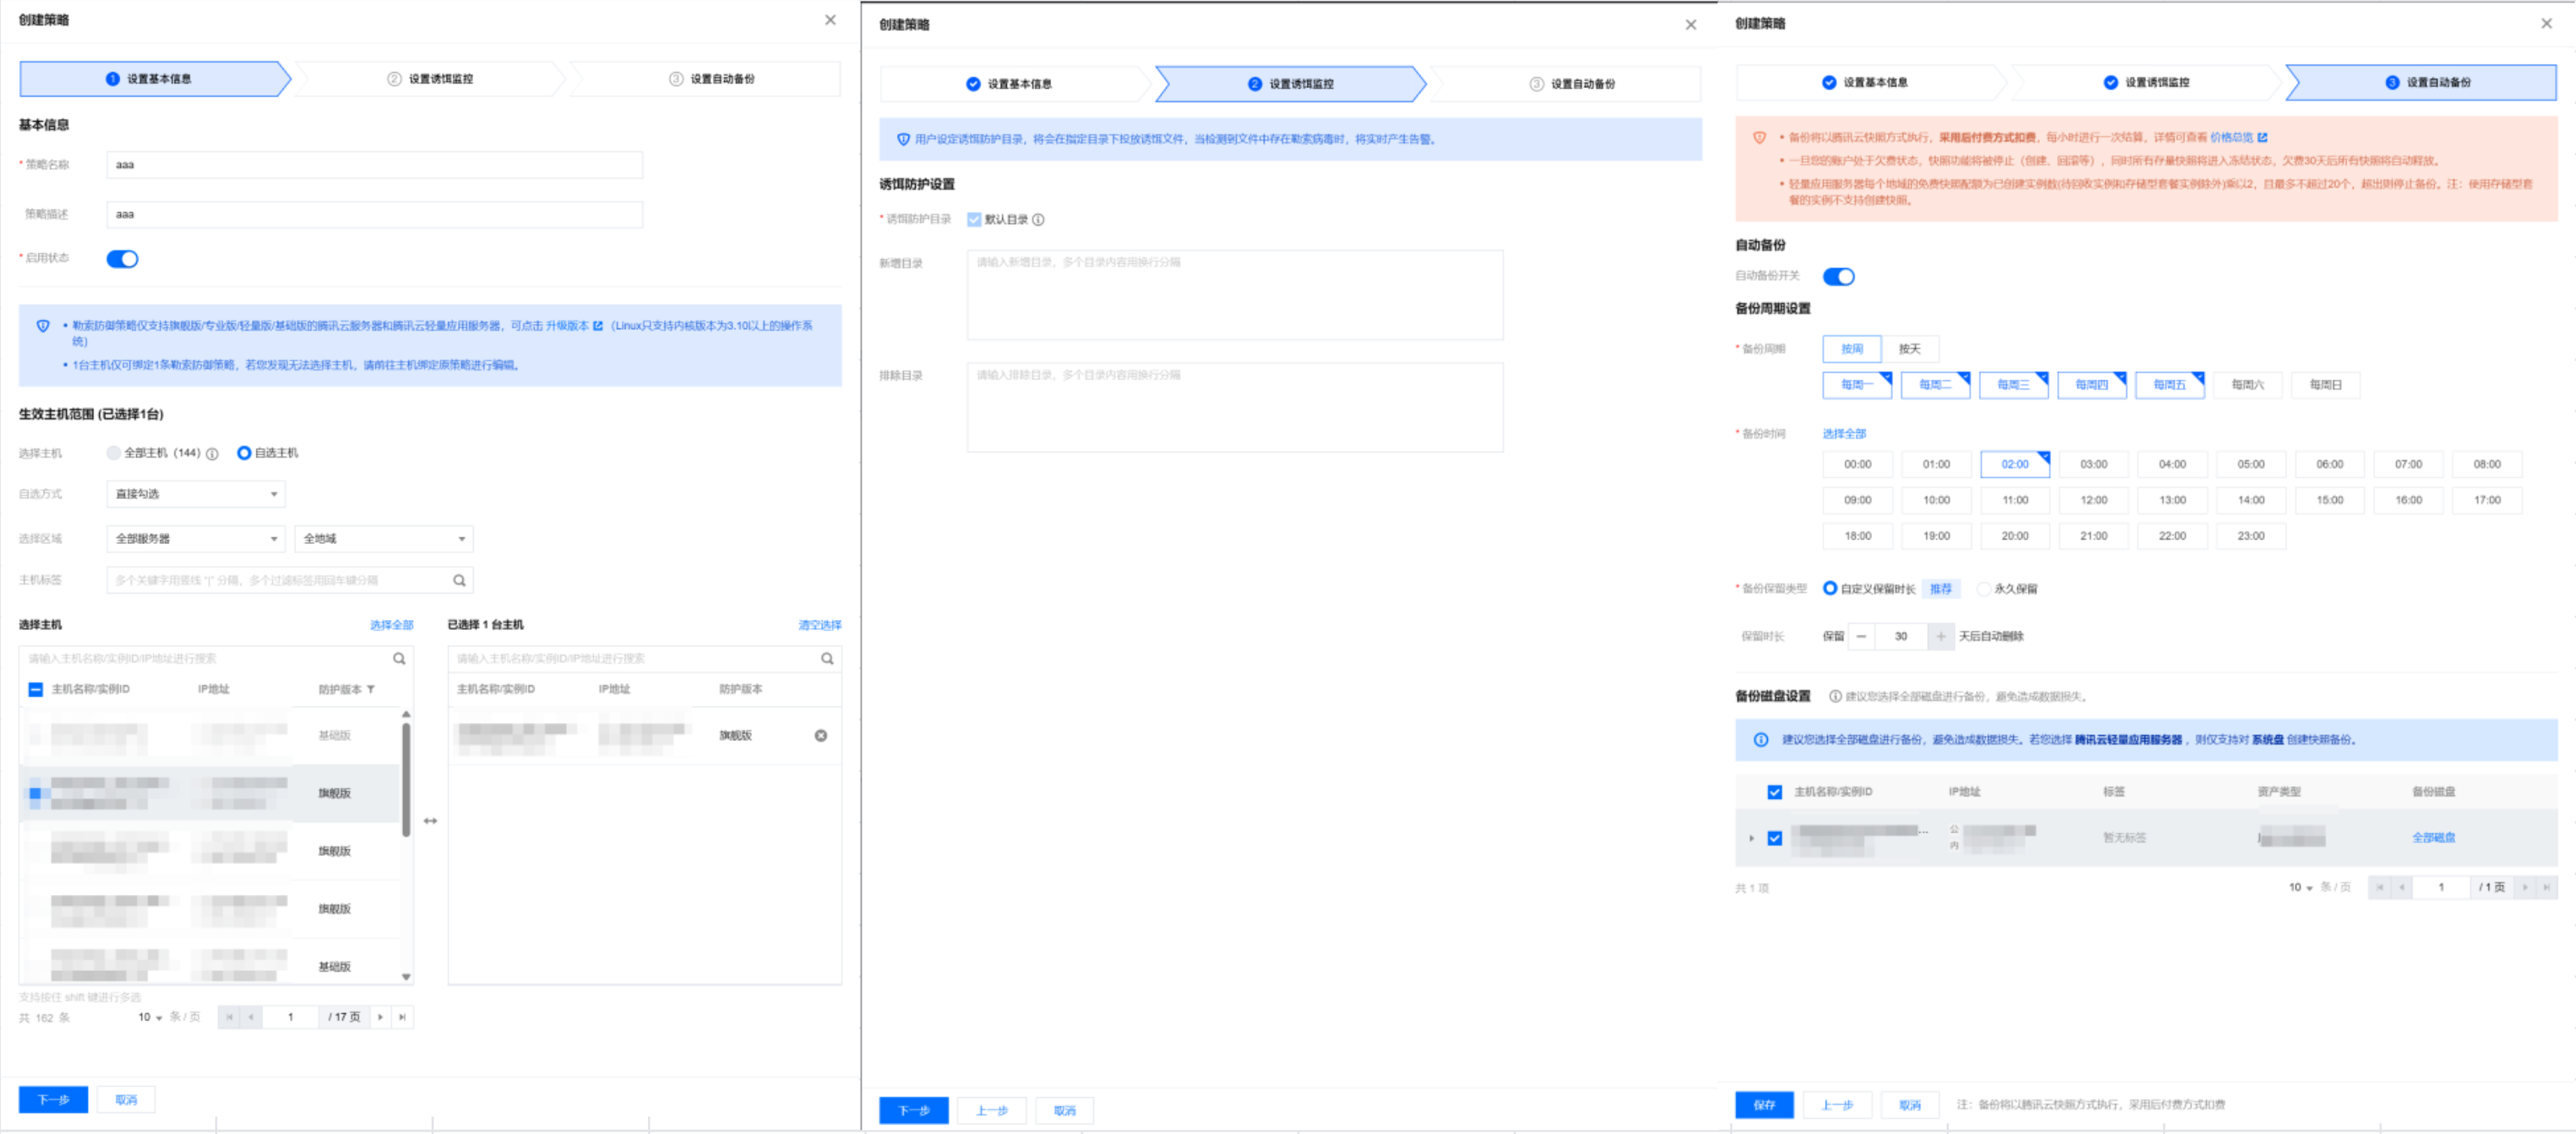Click filter icon on protection version column
This screenshot has width=2576, height=1134.
click(371, 689)
